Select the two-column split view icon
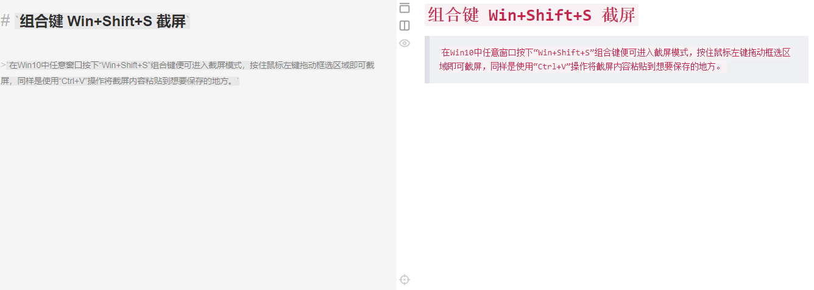 coord(405,26)
